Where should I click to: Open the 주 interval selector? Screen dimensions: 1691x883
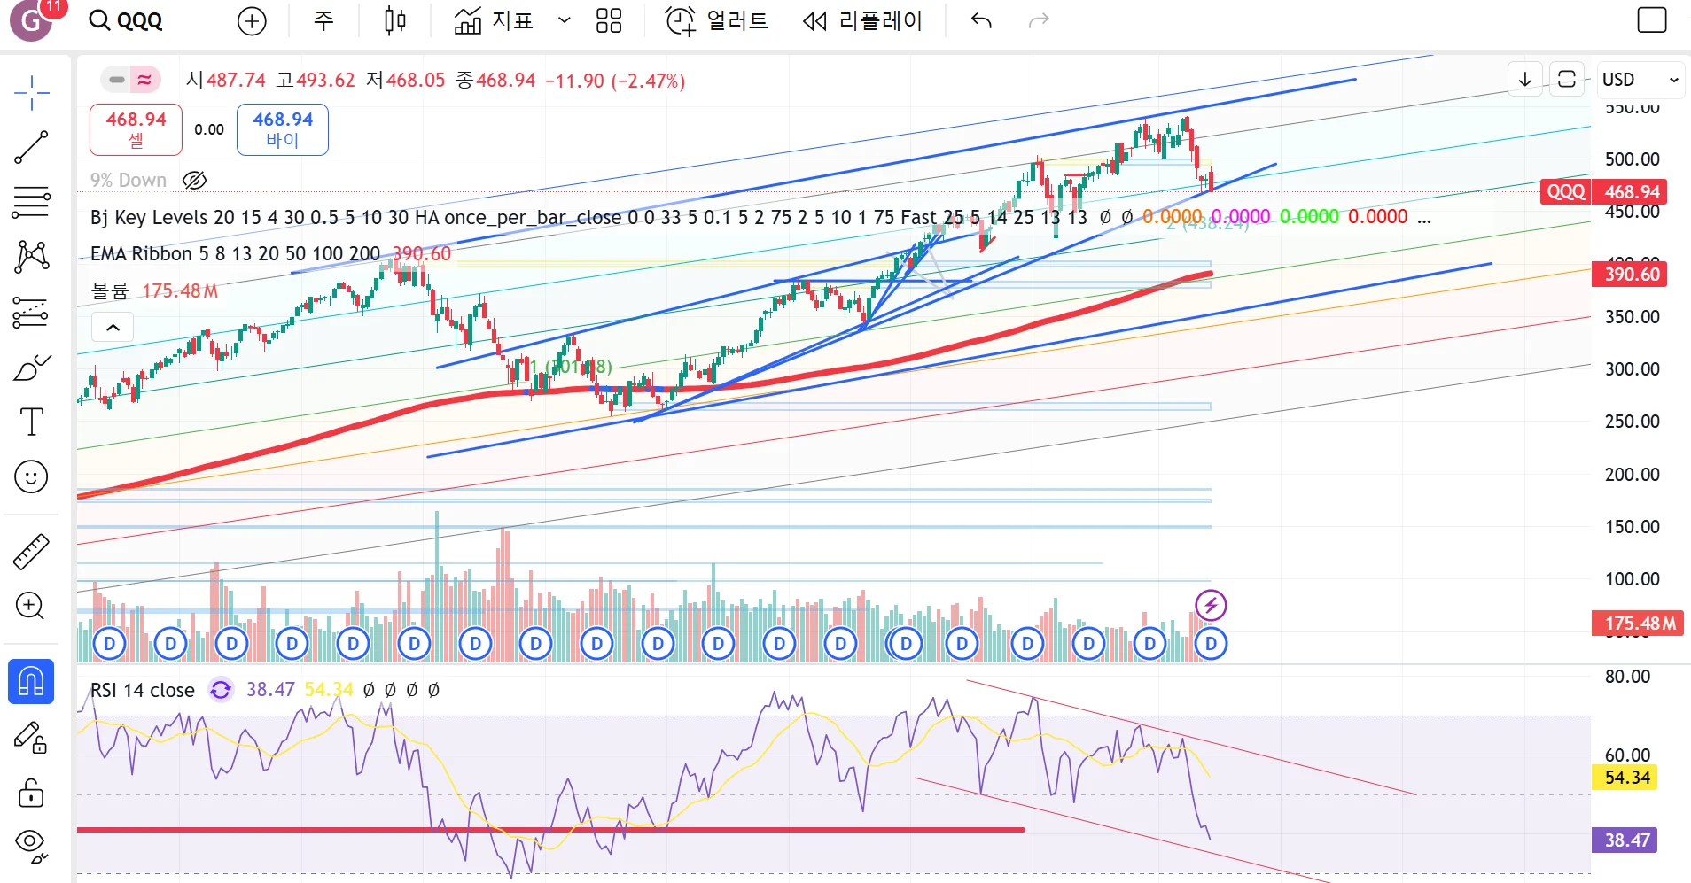[x=323, y=20]
